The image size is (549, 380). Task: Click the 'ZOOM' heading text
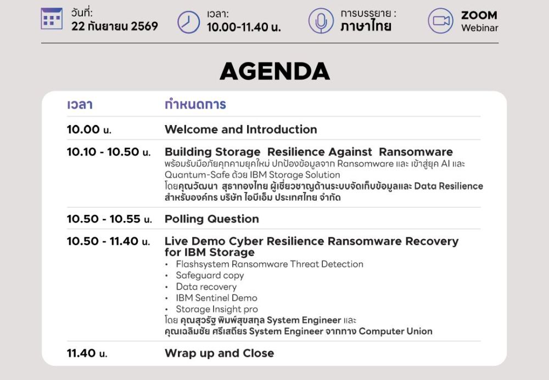tap(479, 15)
